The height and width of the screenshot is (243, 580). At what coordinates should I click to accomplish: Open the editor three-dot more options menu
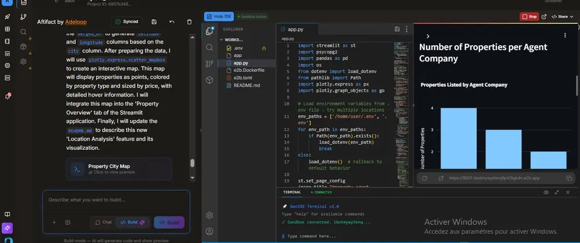click(x=407, y=29)
